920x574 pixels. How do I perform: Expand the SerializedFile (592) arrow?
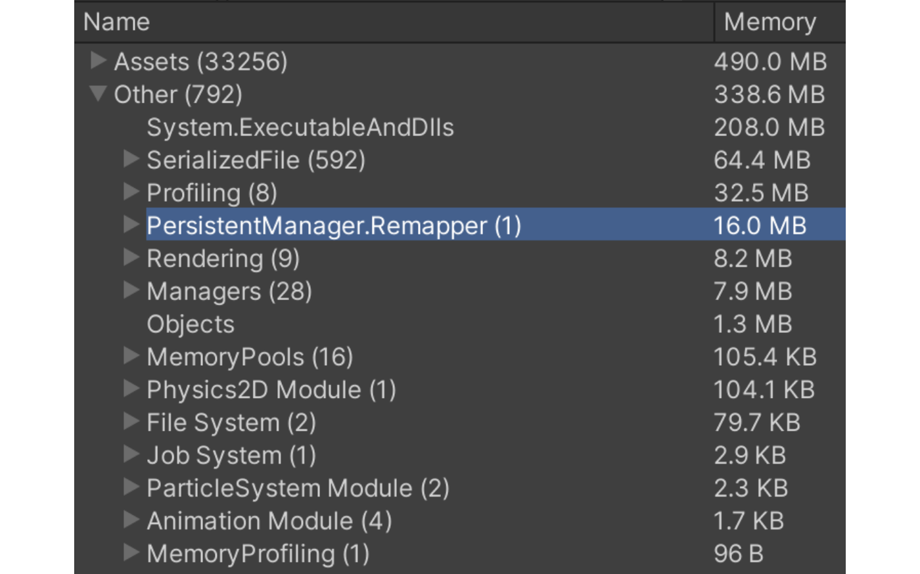coord(131,159)
